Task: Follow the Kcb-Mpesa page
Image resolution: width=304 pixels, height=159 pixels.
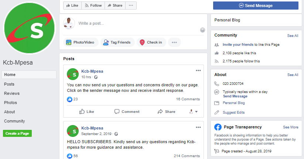Action: click(x=93, y=6)
